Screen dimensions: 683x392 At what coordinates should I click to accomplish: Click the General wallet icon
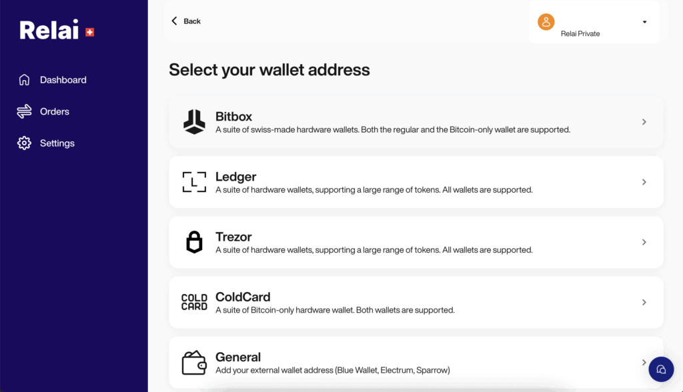(x=194, y=363)
